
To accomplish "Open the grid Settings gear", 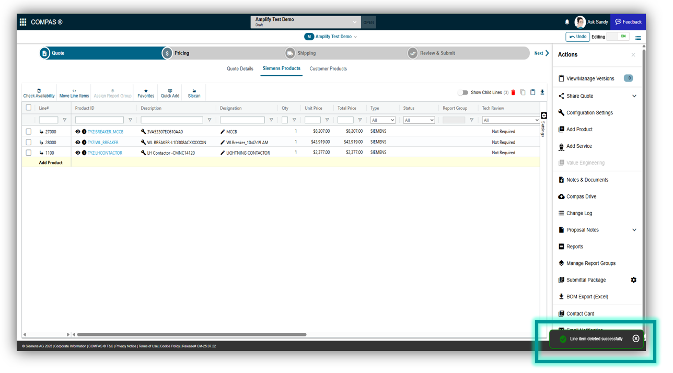I will tap(543, 115).
